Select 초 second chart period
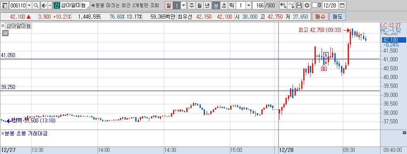The image size is (407, 154). click(x=224, y=5)
